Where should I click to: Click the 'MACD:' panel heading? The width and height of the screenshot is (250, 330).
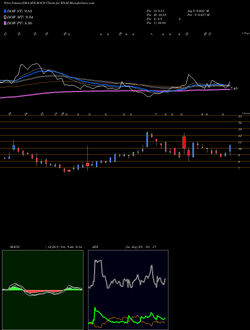15,247
